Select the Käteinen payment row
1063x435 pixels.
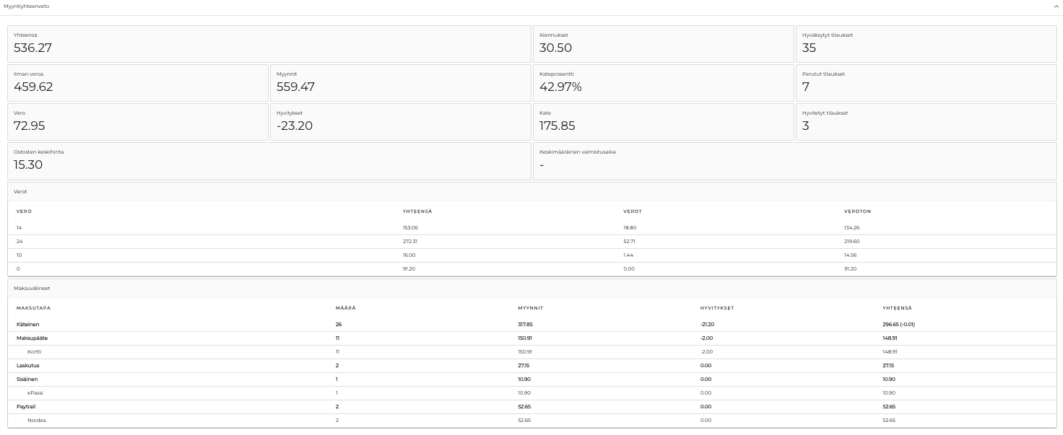pos(28,325)
